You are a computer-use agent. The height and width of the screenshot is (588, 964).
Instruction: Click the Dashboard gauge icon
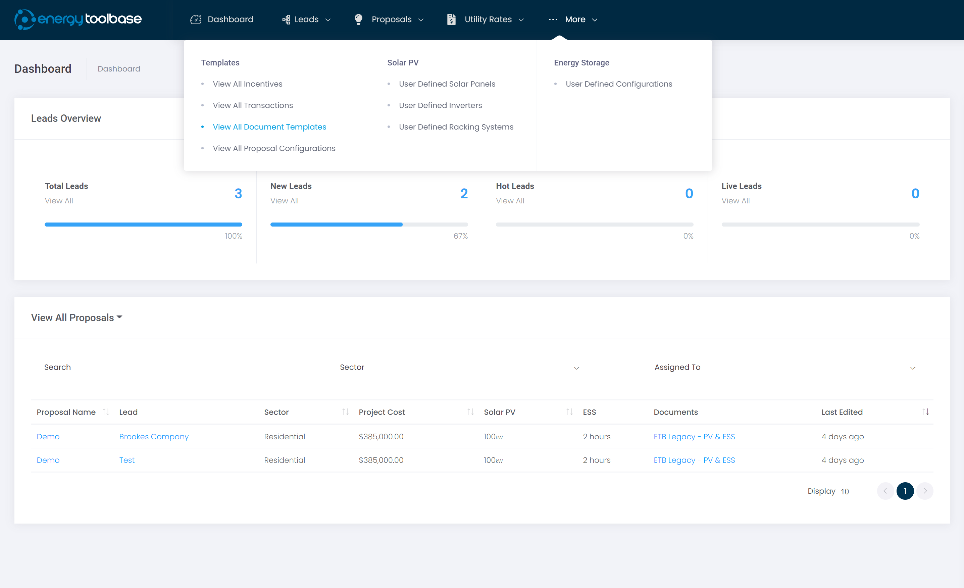[x=196, y=19]
